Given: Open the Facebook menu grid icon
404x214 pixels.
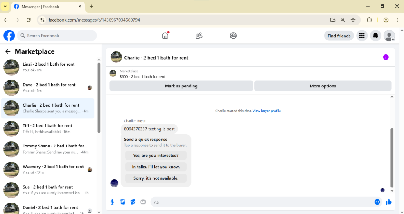Looking at the screenshot, I should tap(362, 36).
